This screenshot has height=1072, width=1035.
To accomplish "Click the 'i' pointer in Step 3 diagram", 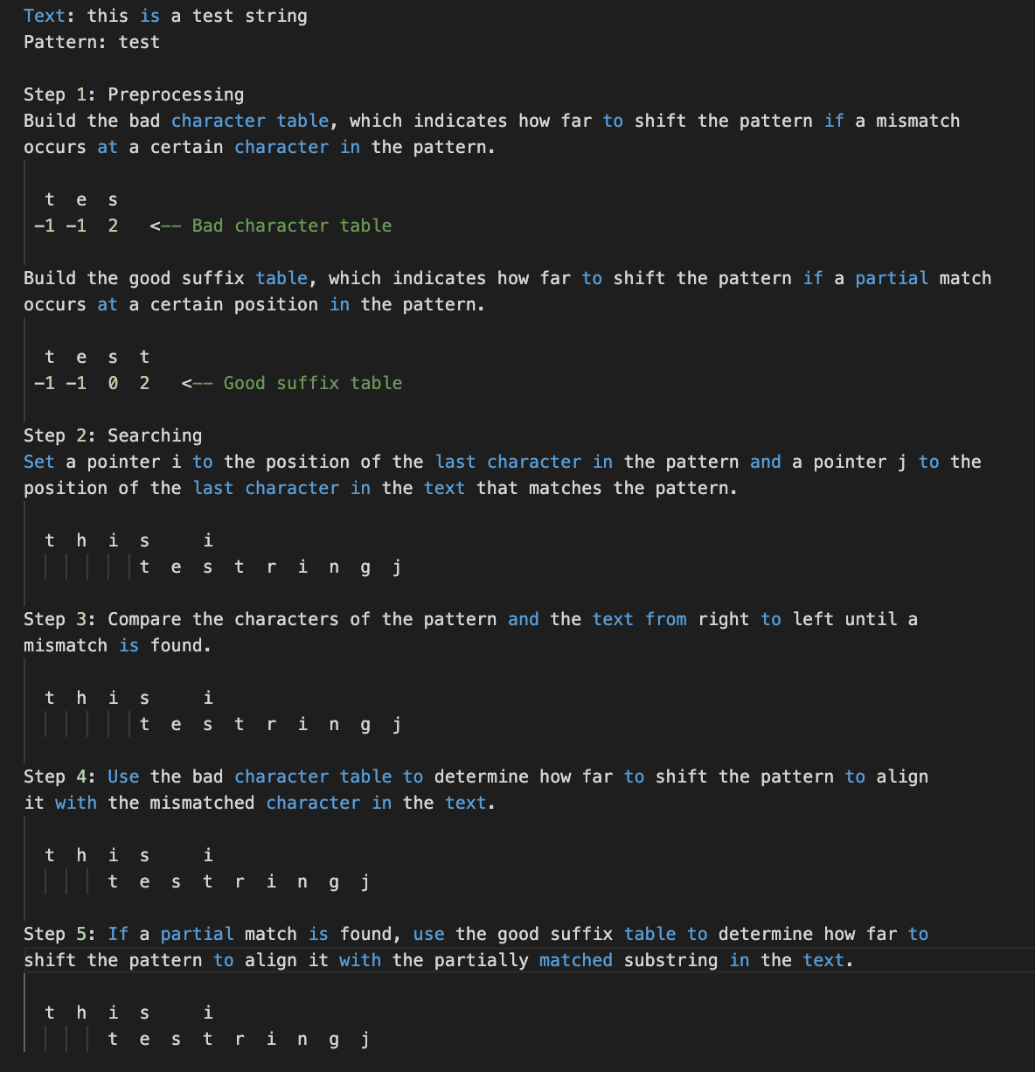I will pos(208,698).
